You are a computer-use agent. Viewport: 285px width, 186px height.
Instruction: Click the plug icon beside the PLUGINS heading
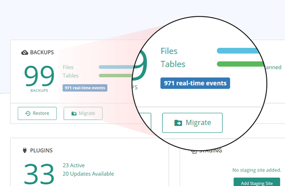(25, 150)
